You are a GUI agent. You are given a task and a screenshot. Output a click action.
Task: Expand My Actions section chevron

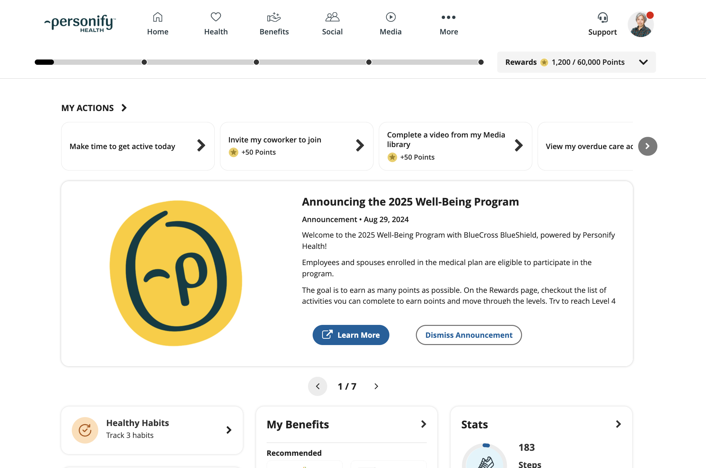(x=124, y=108)
